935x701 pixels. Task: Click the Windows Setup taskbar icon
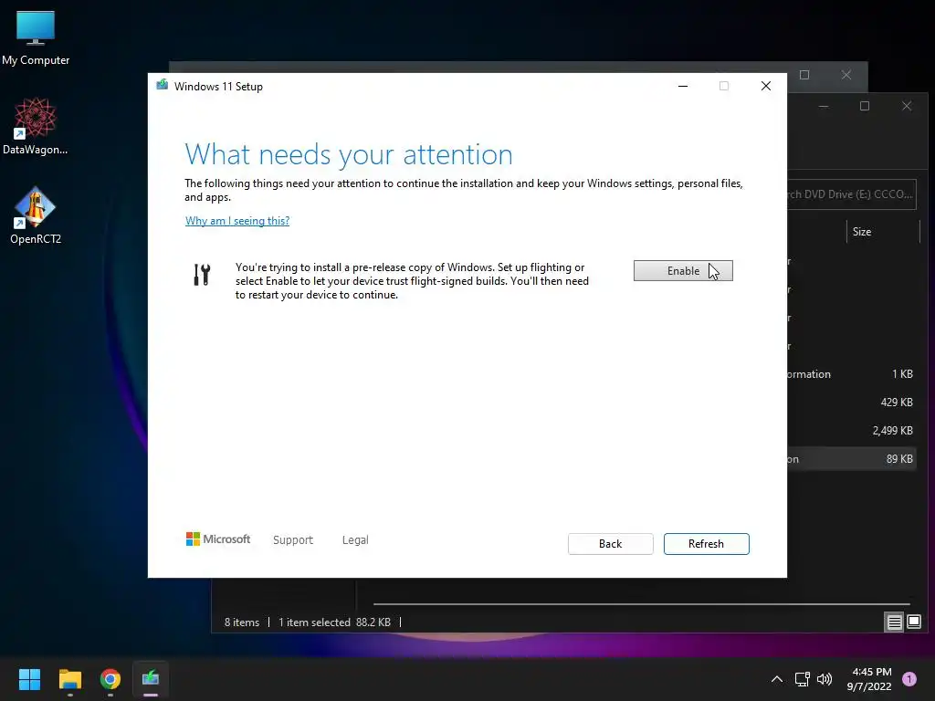click(151, 679)
